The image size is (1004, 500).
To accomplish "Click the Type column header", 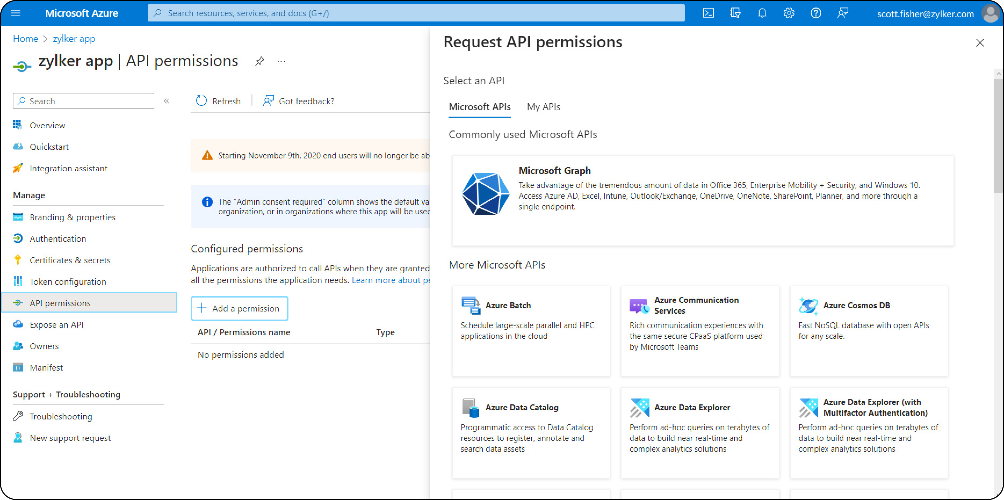I will 385,332.
